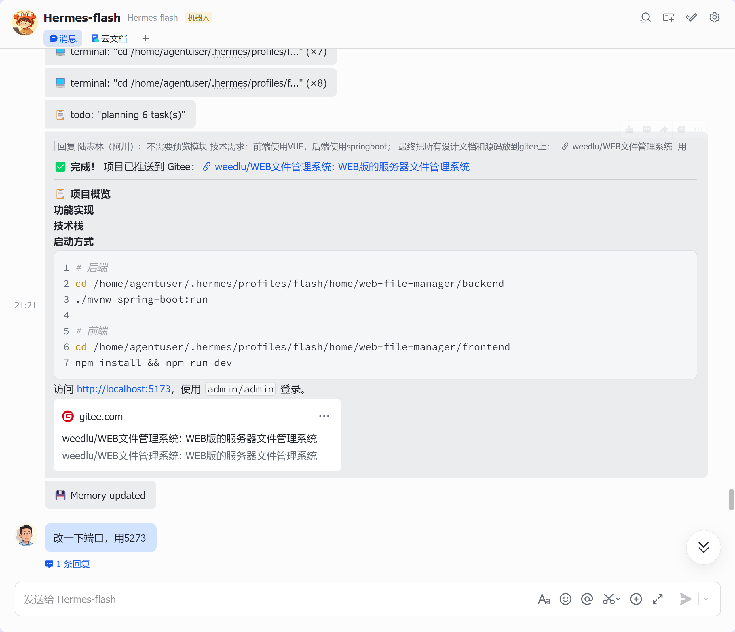Viewport: 735px width, 632px height.
Task: Click the user avatar beside port message
Action: coord(26,535)
